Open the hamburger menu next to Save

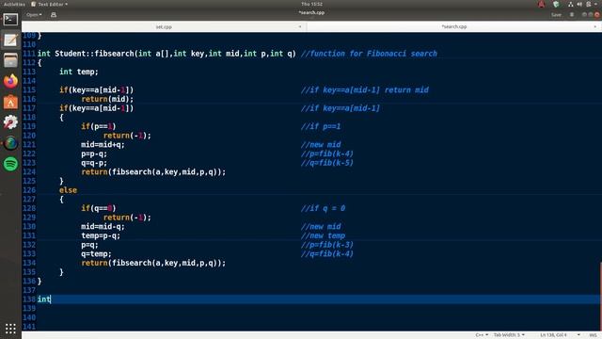(572, 15)
